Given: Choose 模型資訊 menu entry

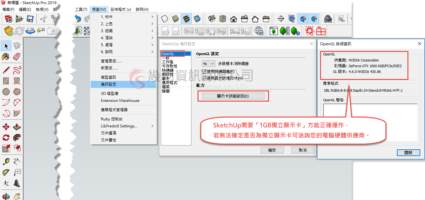Looking at the screenshot, I should (x=123, y=77).
